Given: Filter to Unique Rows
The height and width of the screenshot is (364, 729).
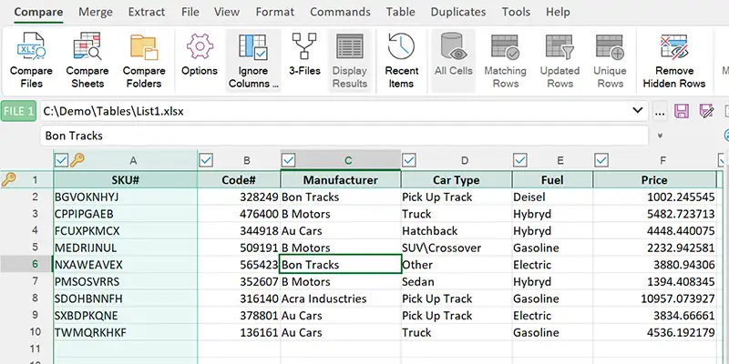Looking at the screenshot, I should [610, 60].
